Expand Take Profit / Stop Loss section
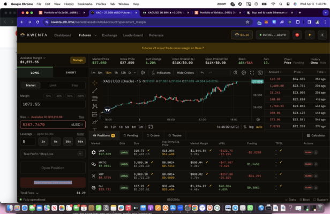The image size is (330, 214). pyautogui.click(x=51, y=154)
